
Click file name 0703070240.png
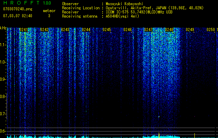(18, 9)
